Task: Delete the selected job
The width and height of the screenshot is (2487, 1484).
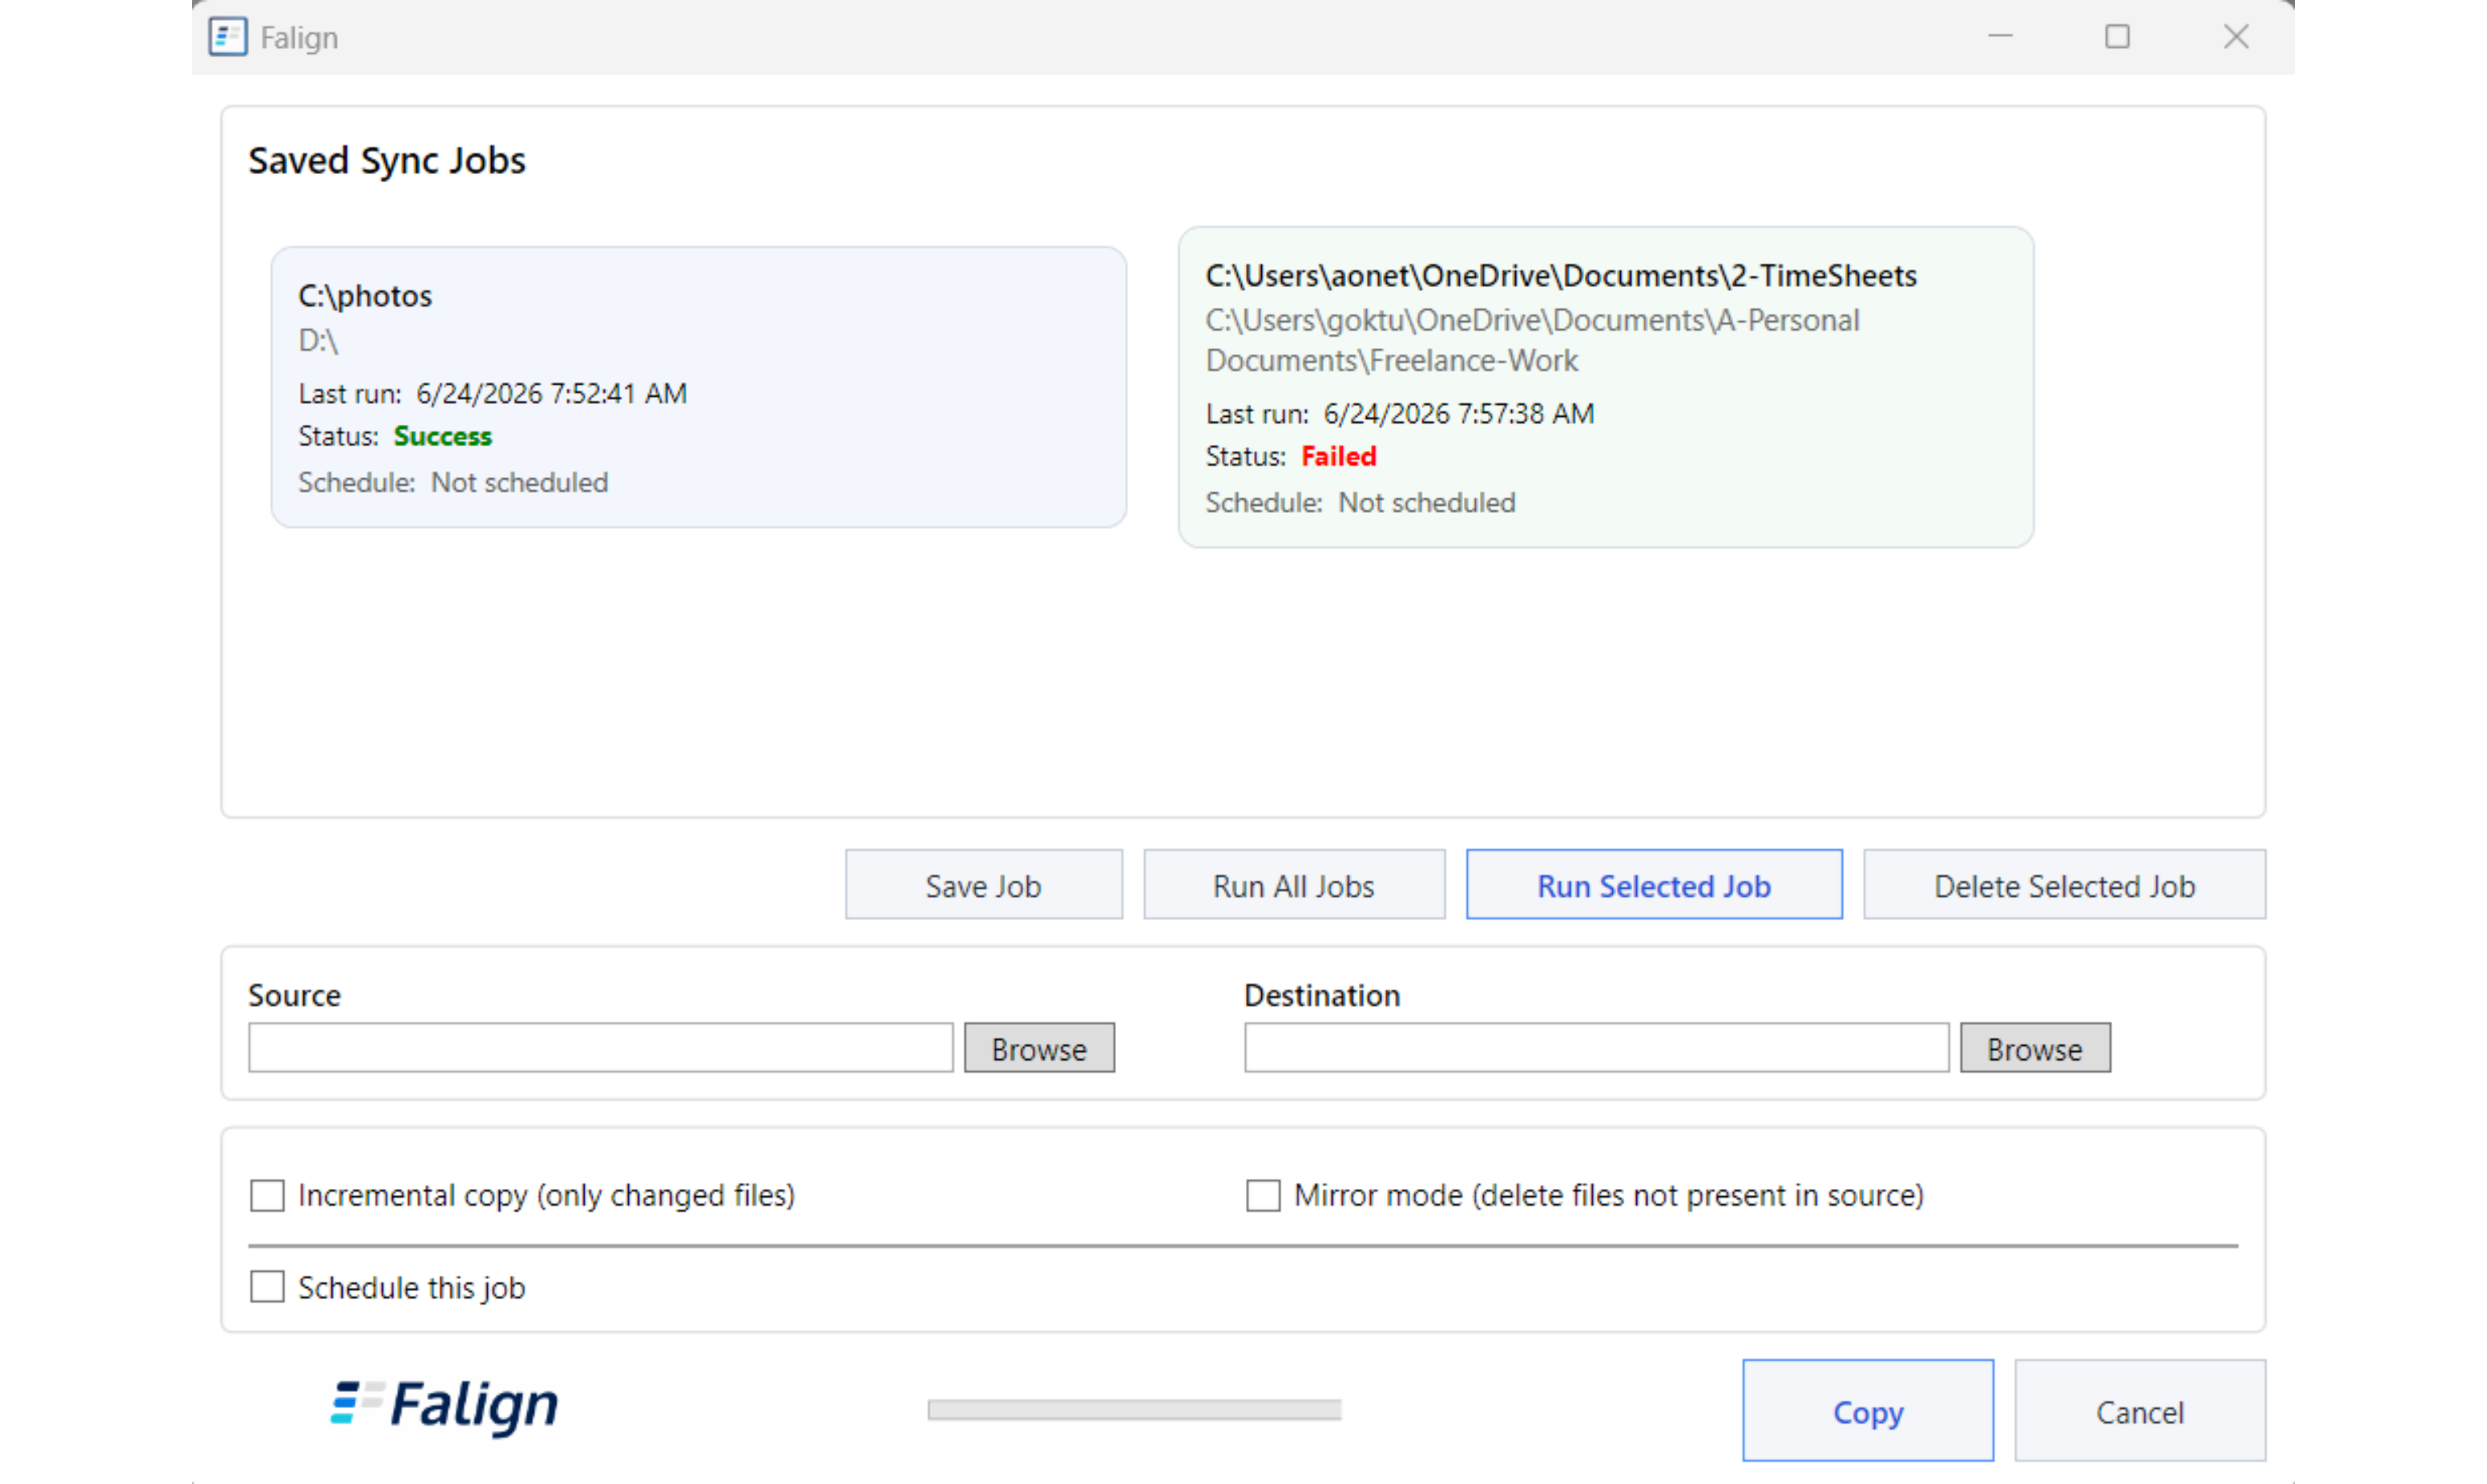Action: pos(2065,885)
